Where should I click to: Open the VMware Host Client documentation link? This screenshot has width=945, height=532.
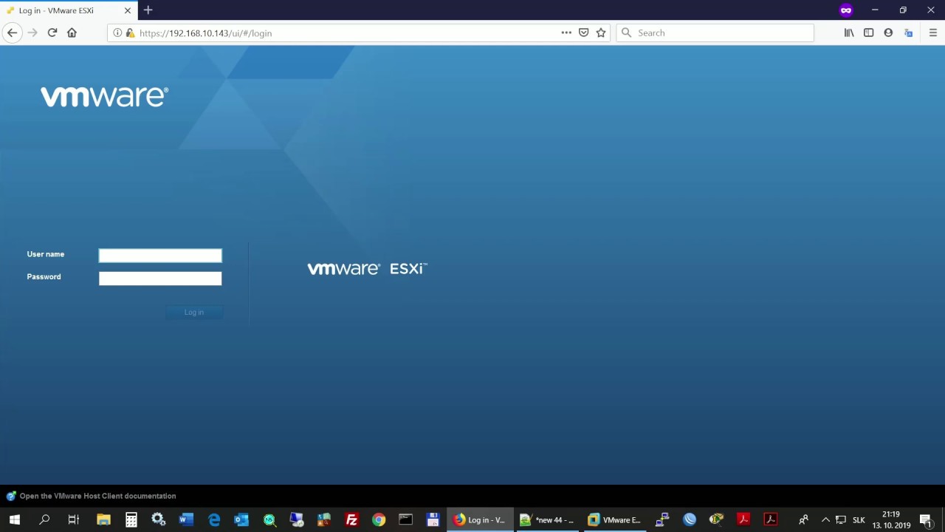pyautogui.click(x=97, y=496)
